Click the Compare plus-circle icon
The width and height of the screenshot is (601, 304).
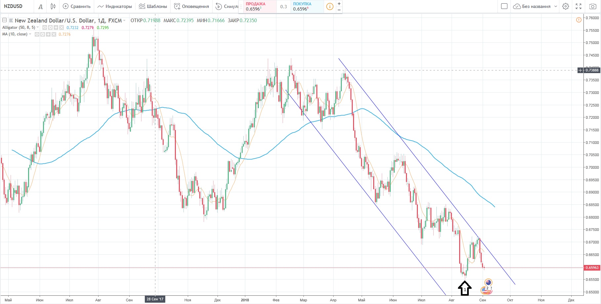point(65,6)
